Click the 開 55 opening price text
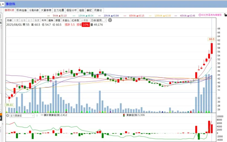227x142 pixels. click(26, 25)
